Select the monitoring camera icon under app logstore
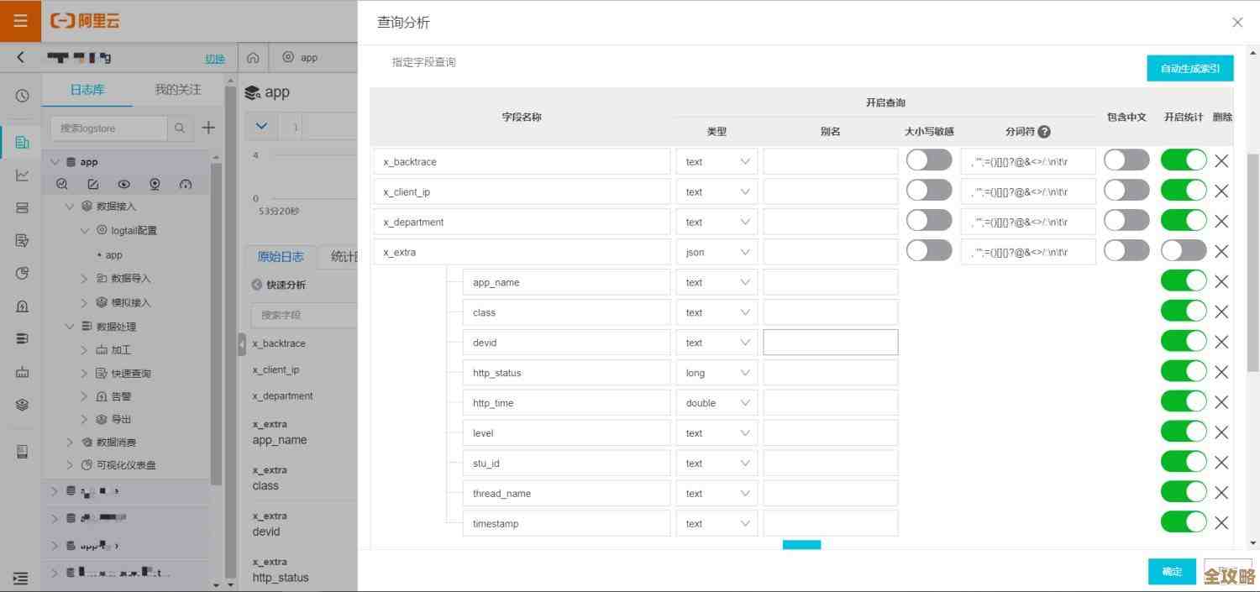Image resolution: width=1260 pixels, height=592 pixels. pyautogui.click(x=155, y=184)
